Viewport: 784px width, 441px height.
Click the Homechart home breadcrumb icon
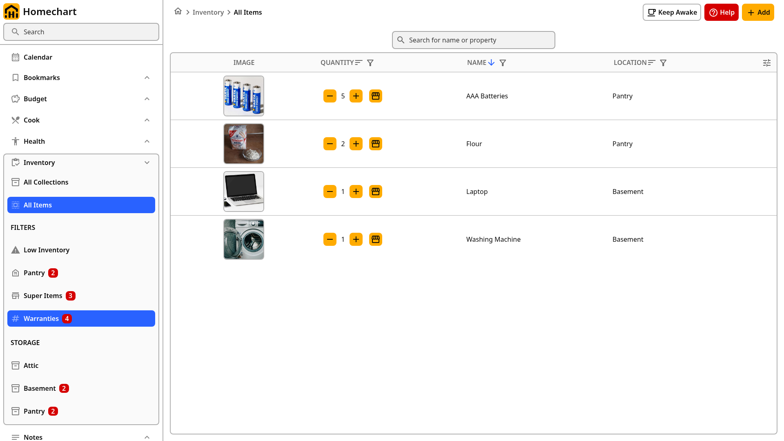pyautogui.click(x=178, y=11)
